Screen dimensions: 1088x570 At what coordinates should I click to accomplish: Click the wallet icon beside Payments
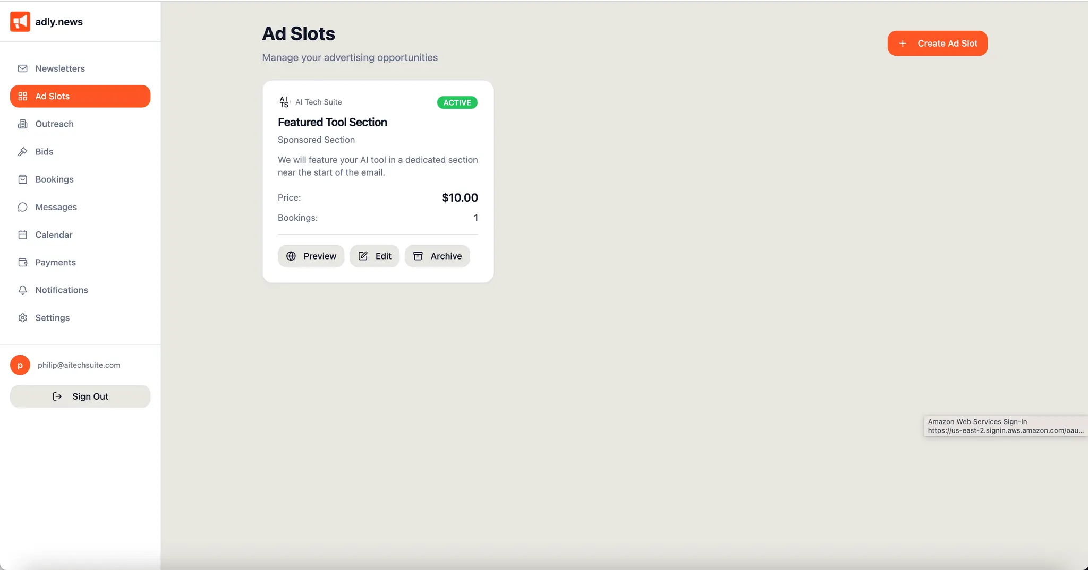pyautogui.click(x=22, y=262)
